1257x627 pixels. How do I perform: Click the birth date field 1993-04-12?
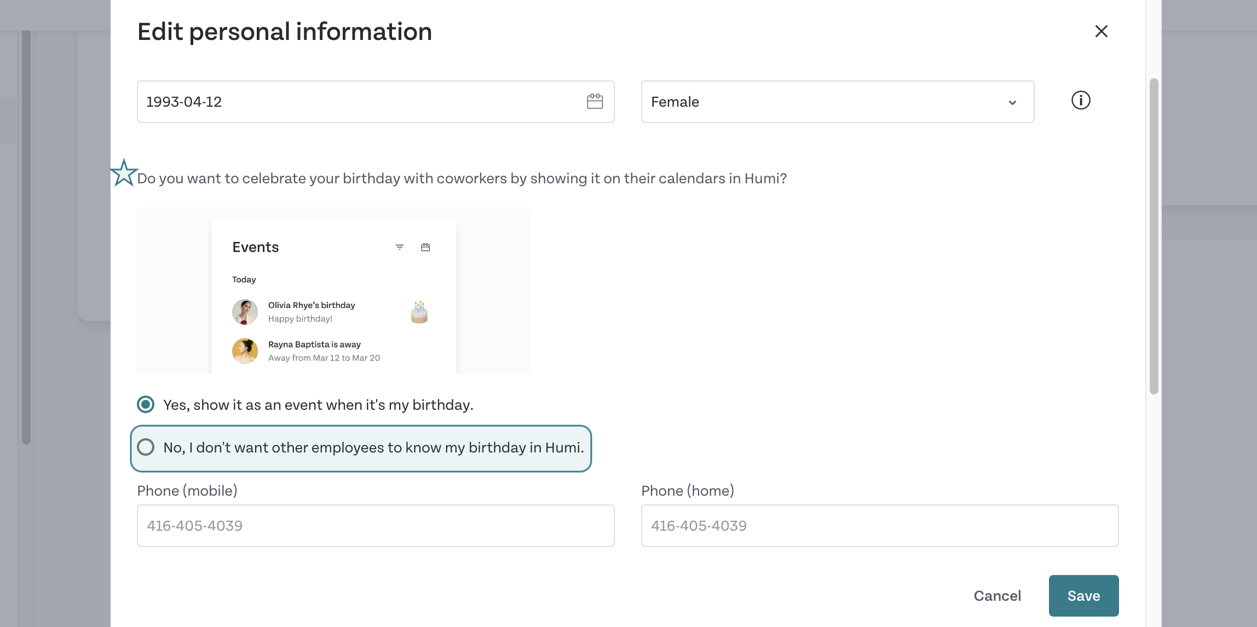click(376, 102)
